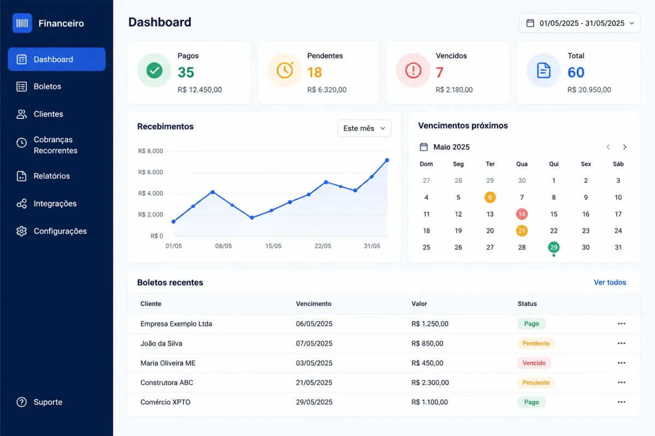Go to next month in calendar
Screen dimensions: 655x436
coord(625,147)
